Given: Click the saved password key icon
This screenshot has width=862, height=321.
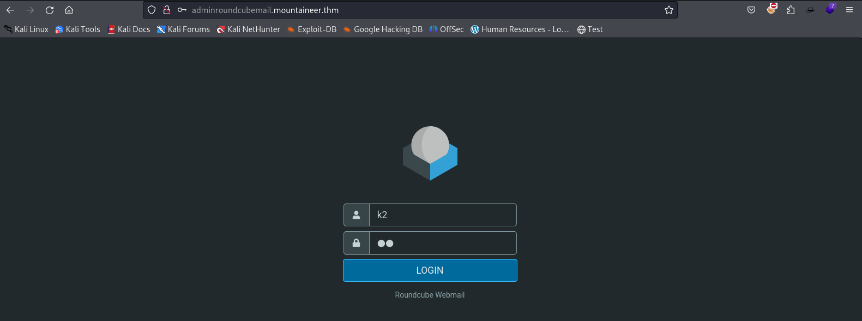Looking at the screenshot, I should (182, 10).
